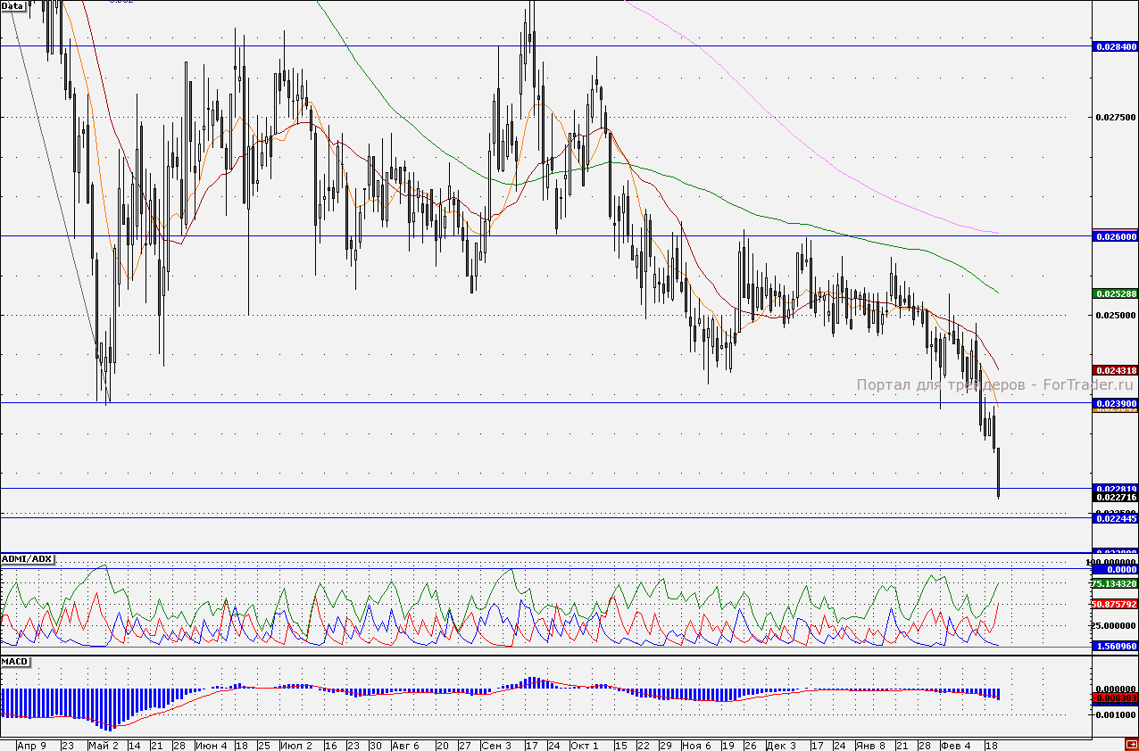This screenshot has height=751, width=1139.
Task: Click the Май 2 date label
Action: [x=104, y=745]
